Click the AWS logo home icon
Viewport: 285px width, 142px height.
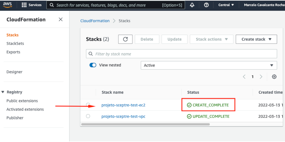[x=8, y=5]
